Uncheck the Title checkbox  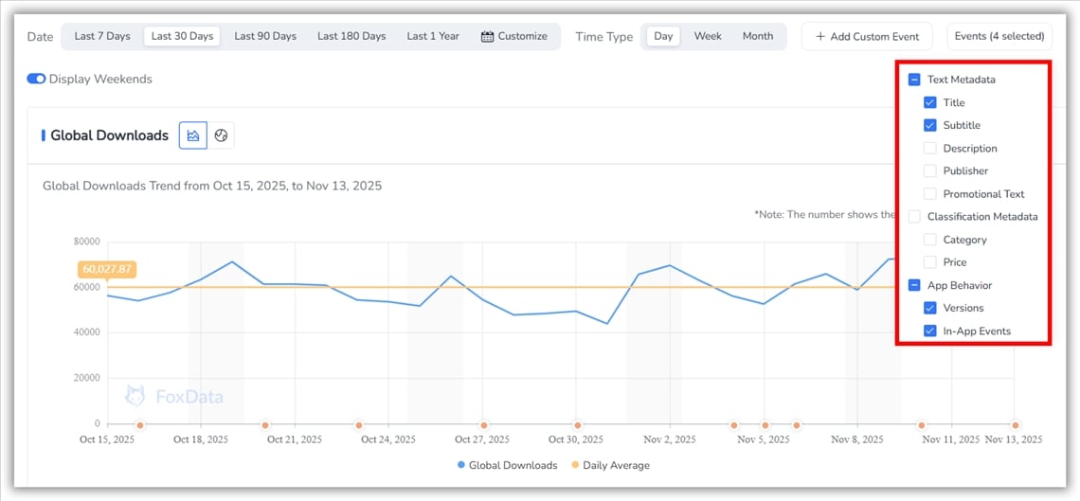tap(929, 102)
